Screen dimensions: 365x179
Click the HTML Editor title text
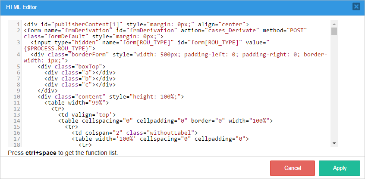click(22, 7)
